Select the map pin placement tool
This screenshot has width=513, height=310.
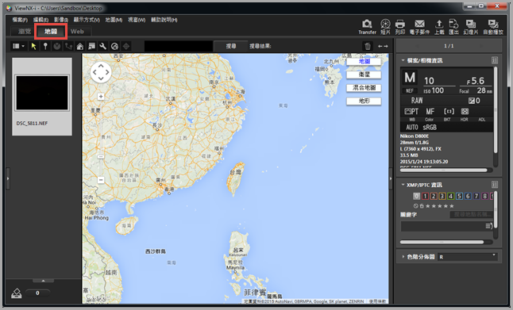(x=45, y=47)
